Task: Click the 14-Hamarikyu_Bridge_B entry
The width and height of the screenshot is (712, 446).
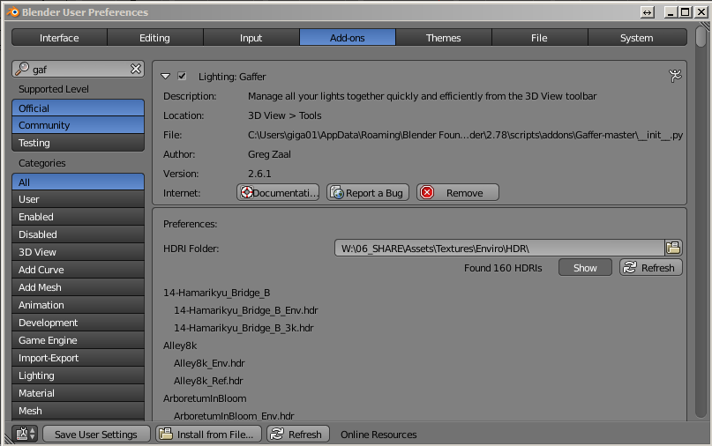Action: pos(216,293)
